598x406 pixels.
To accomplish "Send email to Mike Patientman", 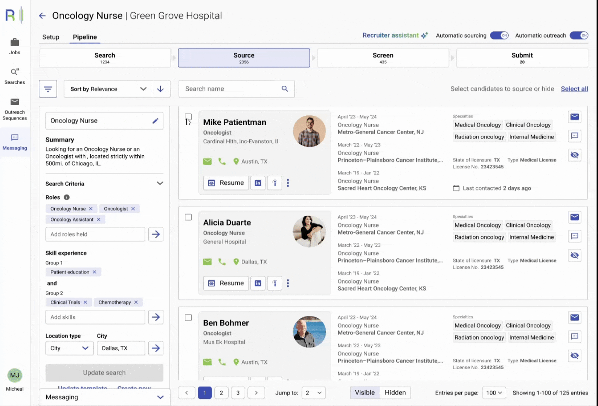I will click(574, 117).
